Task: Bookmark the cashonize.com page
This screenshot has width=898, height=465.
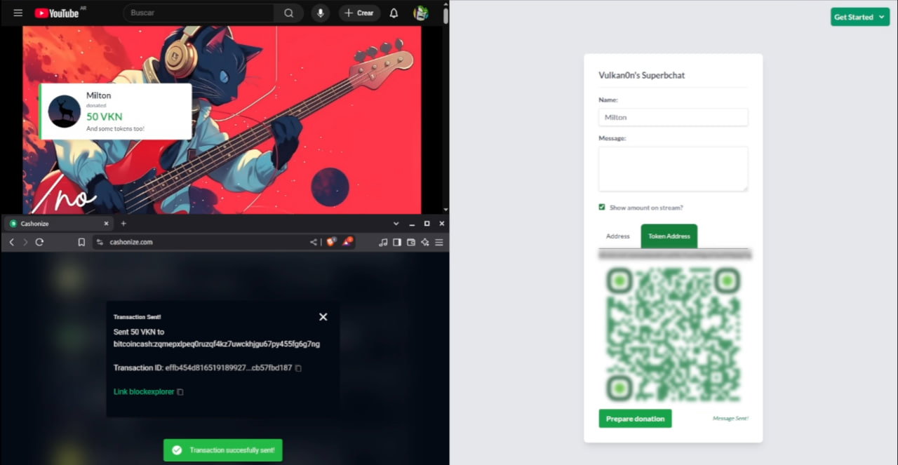Action: [x=81, y=242]
